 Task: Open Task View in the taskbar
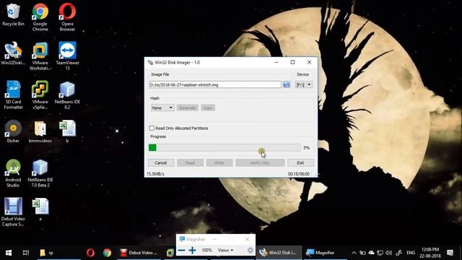(x=26, y=253)
